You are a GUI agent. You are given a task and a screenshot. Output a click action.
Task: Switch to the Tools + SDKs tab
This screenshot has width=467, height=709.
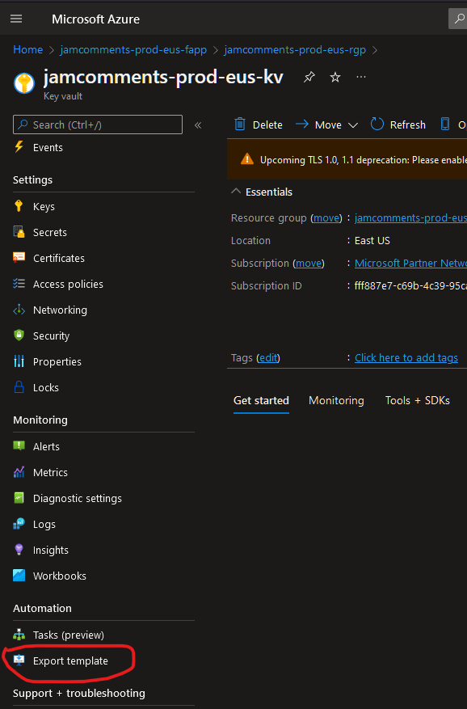(x=417, y=401)
